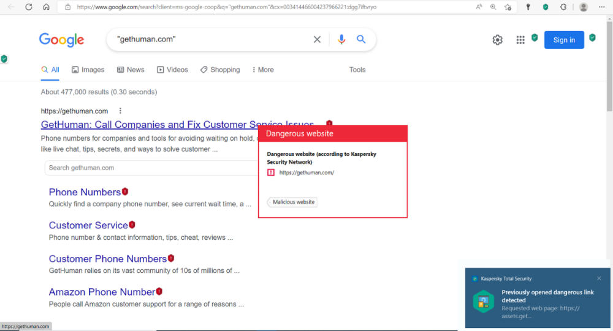
Task: Open the Google apps grid
Action: 520,40
